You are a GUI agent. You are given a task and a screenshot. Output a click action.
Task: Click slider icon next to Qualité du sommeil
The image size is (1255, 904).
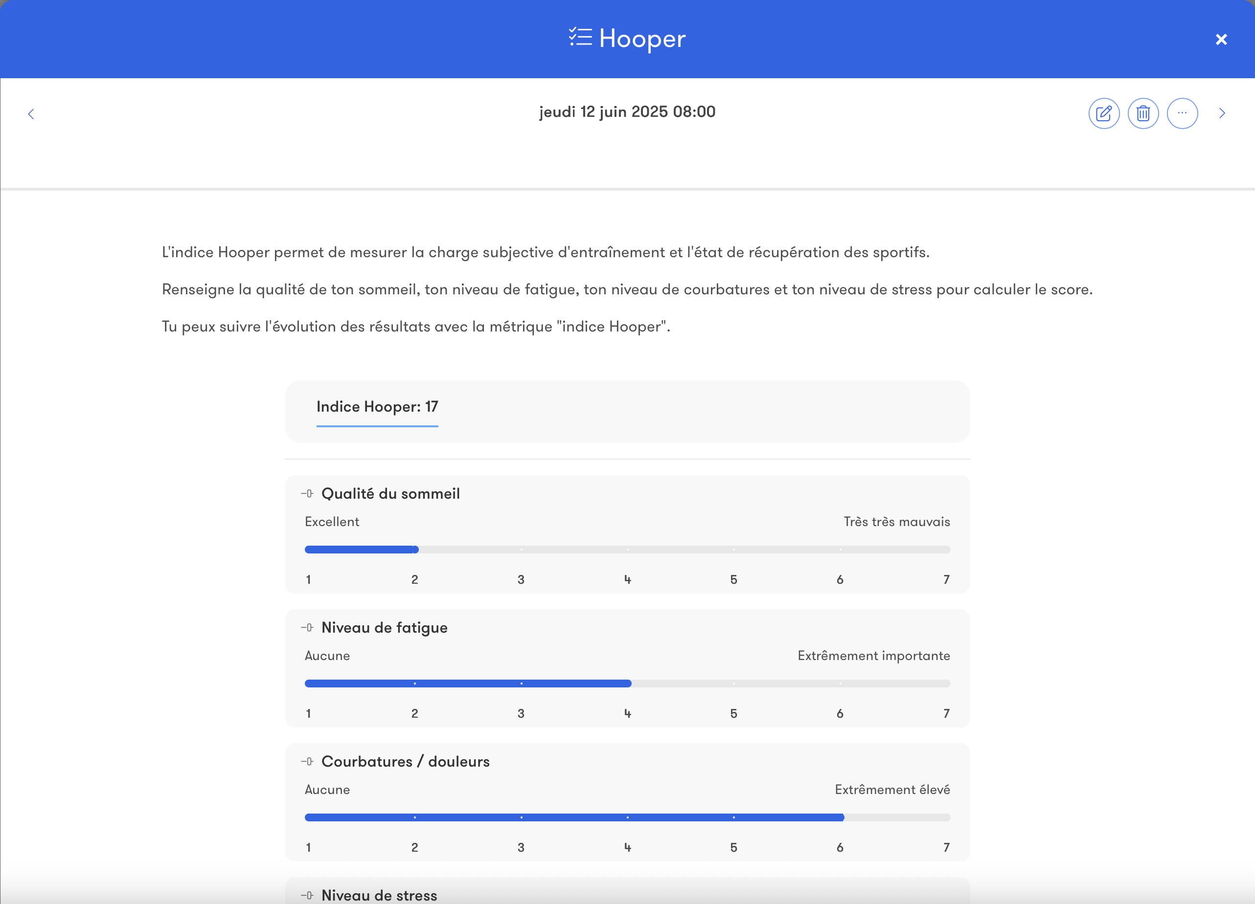[x=308, y=493]
